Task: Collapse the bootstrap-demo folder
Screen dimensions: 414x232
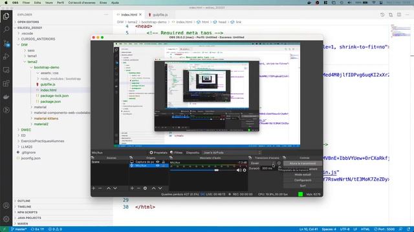Action: (47, 67)
